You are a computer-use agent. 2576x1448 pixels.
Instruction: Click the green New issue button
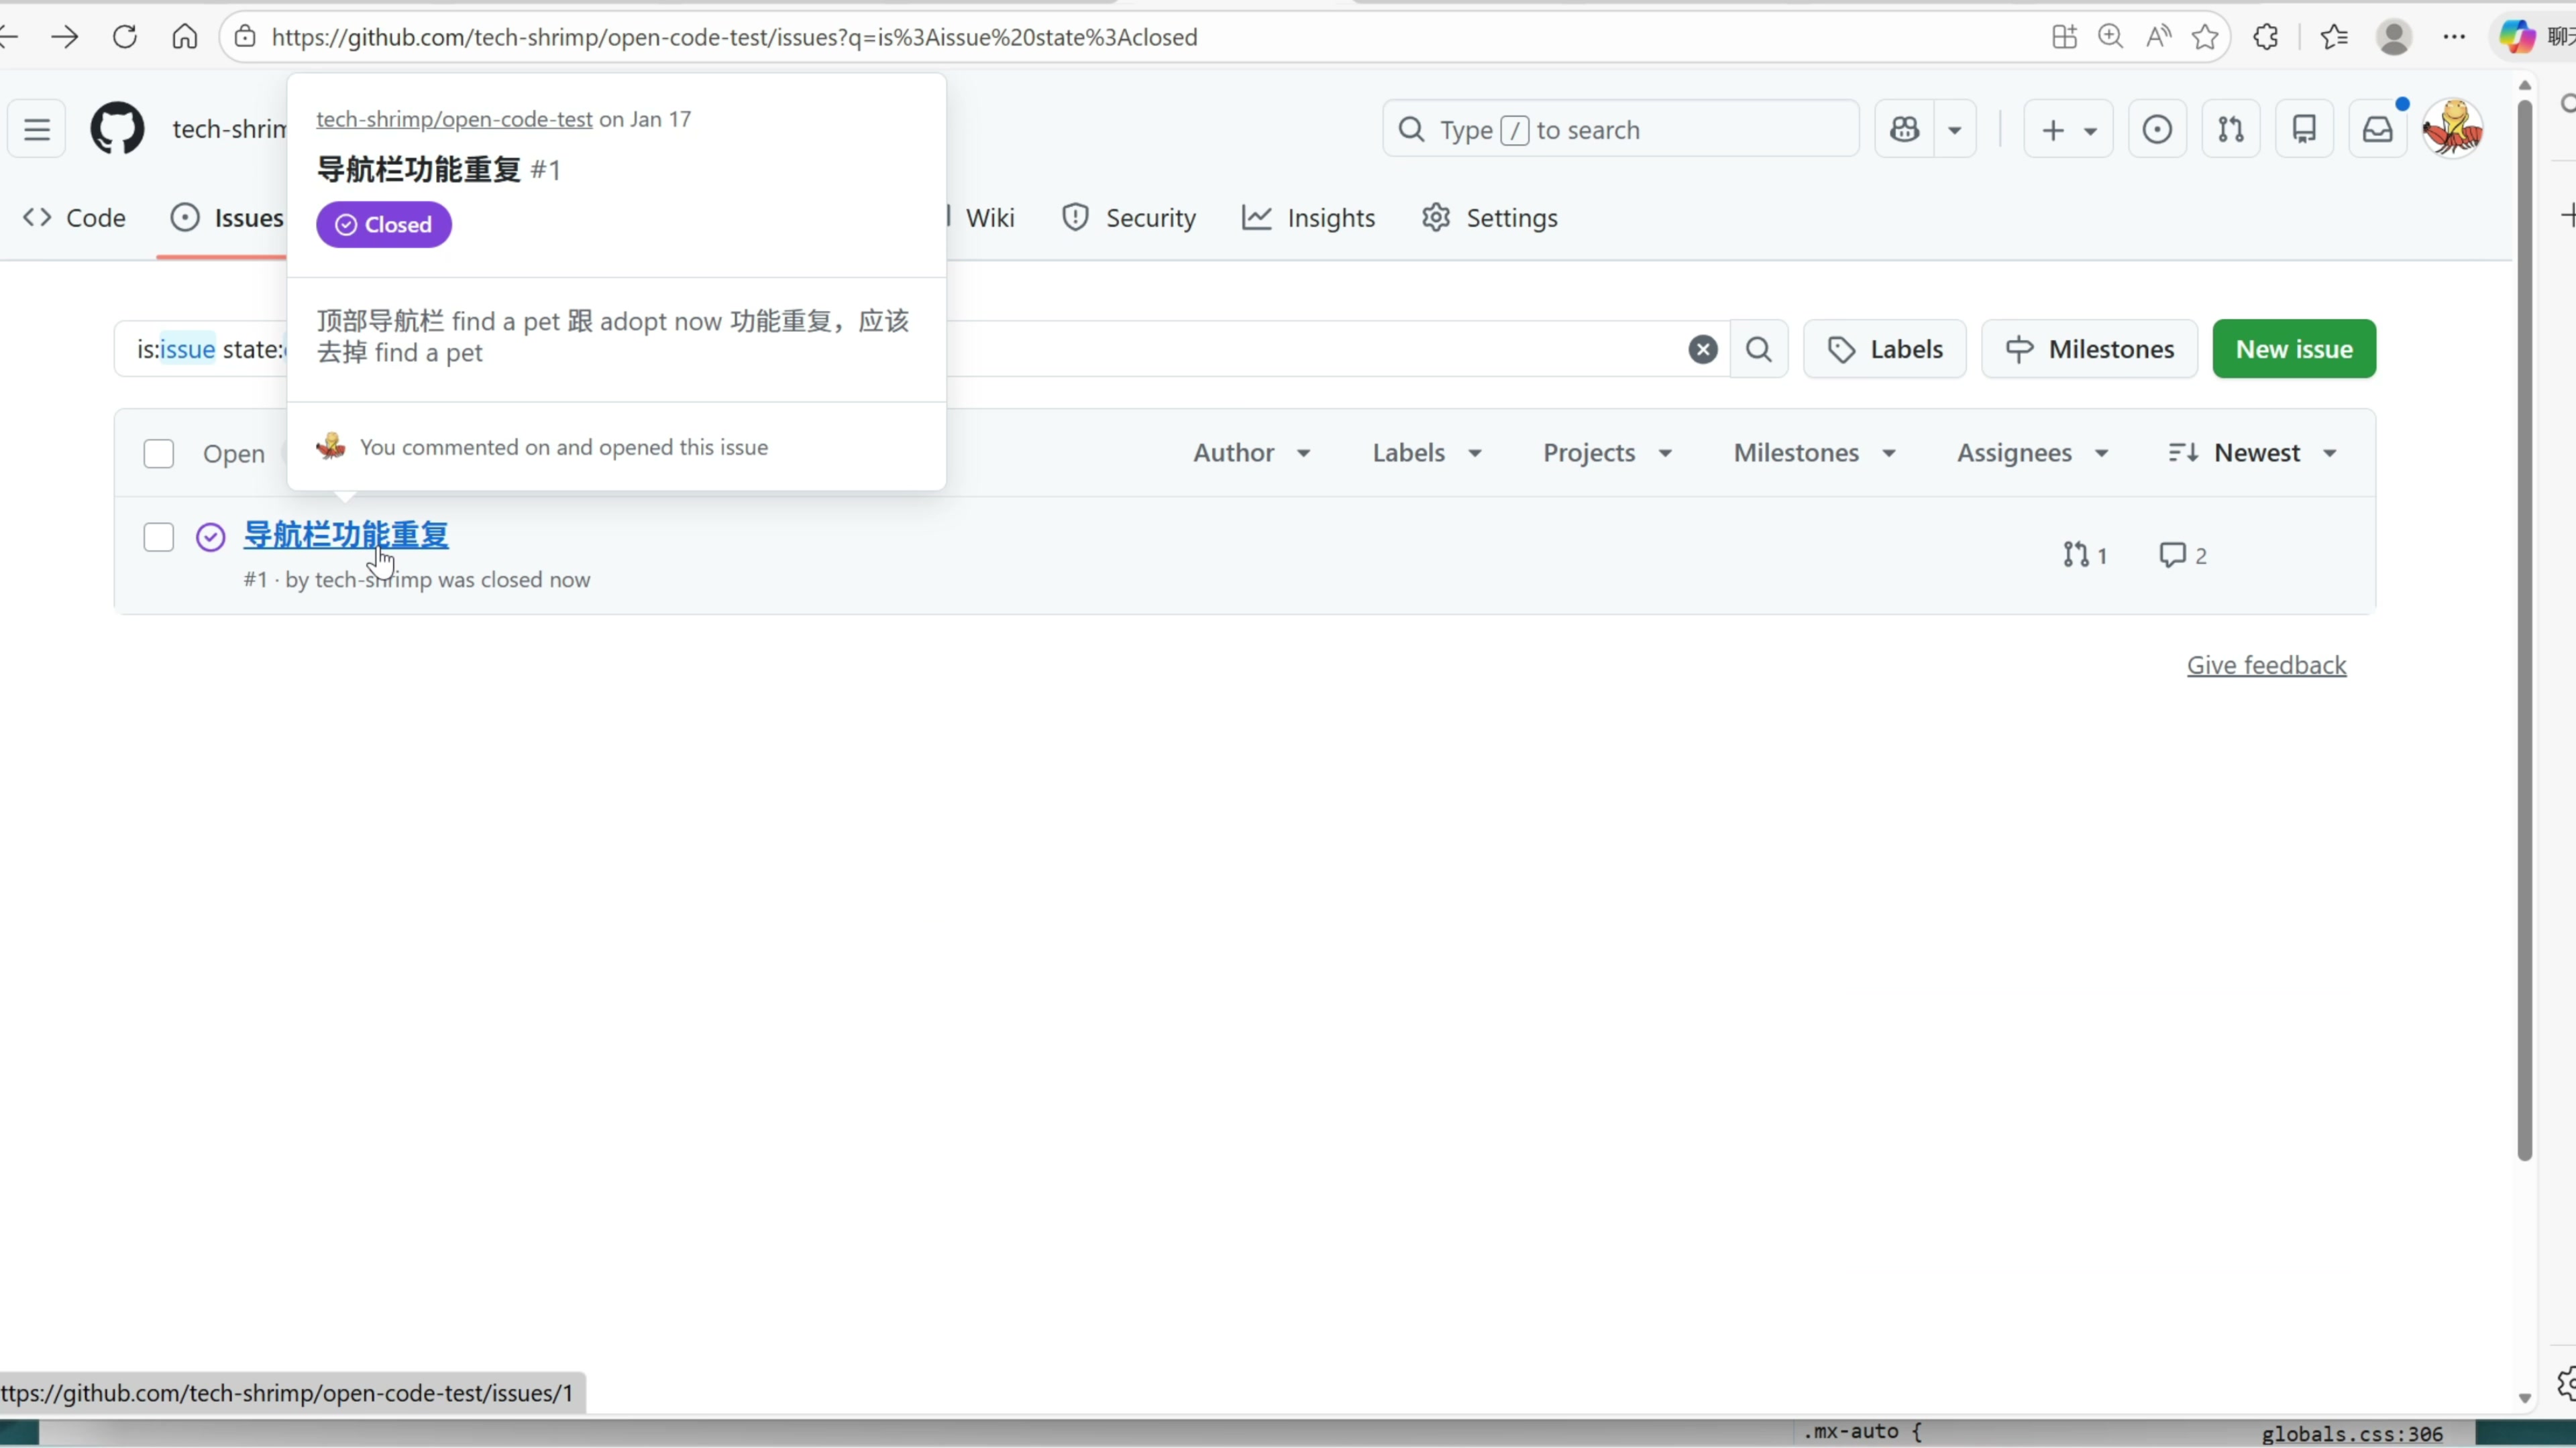[2293, 349]
